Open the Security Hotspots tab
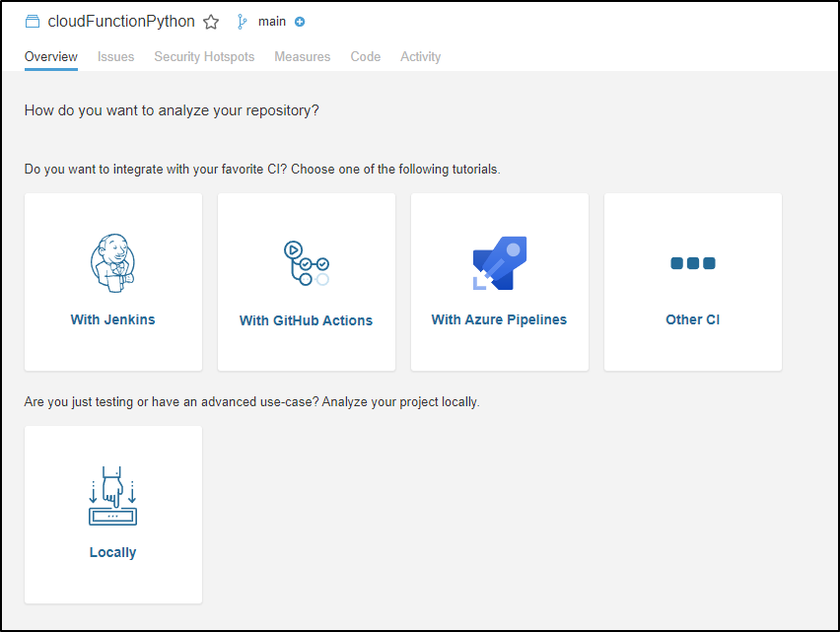The width and height of the screenshot is (840, 632). pos(204,57)
